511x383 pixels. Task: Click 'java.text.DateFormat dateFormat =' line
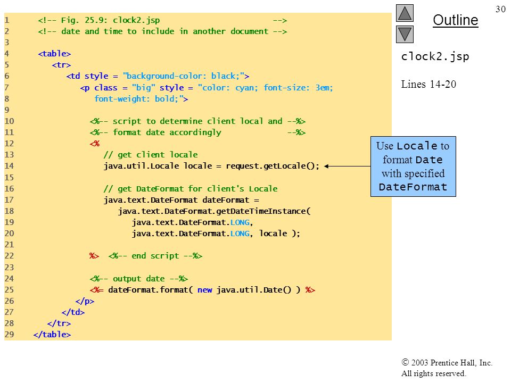tap(181, 200)
